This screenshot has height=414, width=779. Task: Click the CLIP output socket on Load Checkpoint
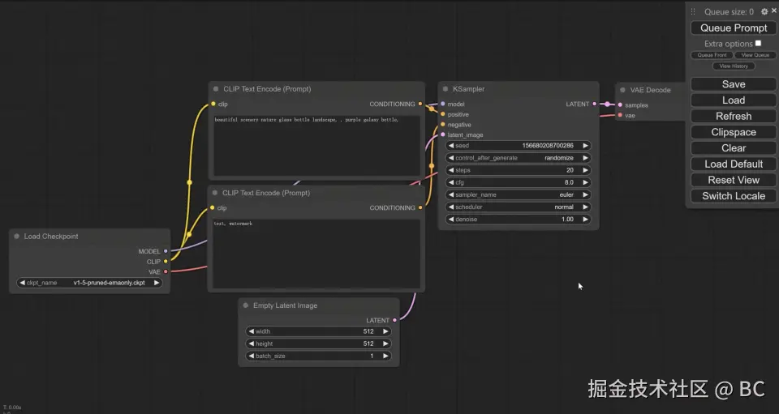(x=166, y=262)
